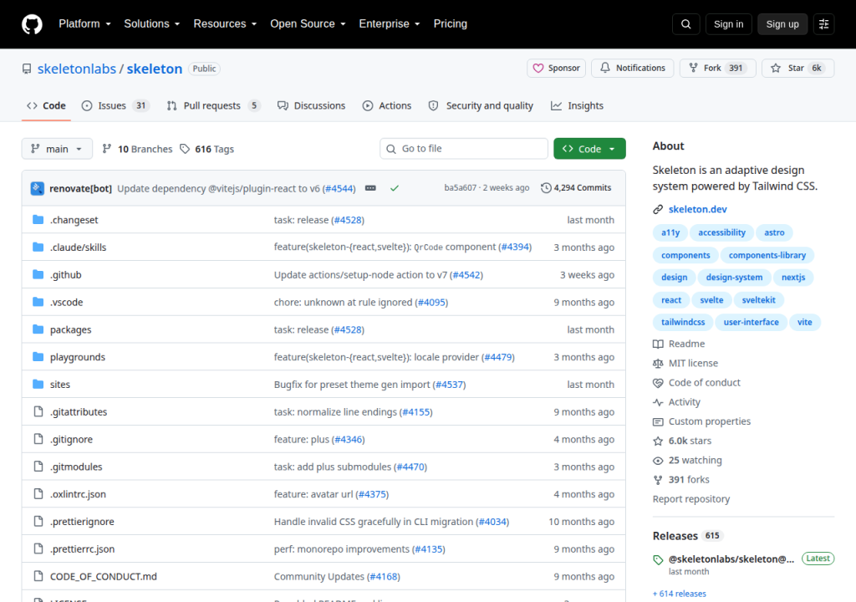The height and width of the screenshot is (602, 856).
Task: Click the Sign up button
Action: [x=782, y=24]
